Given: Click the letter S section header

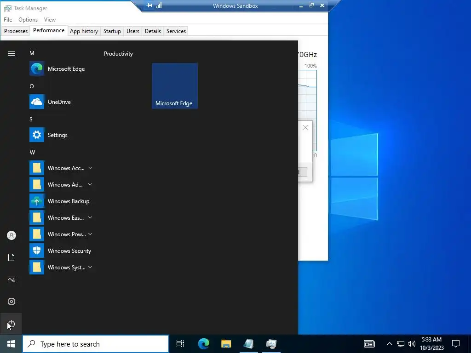Looking at the screenshot, I should point(31,119).
